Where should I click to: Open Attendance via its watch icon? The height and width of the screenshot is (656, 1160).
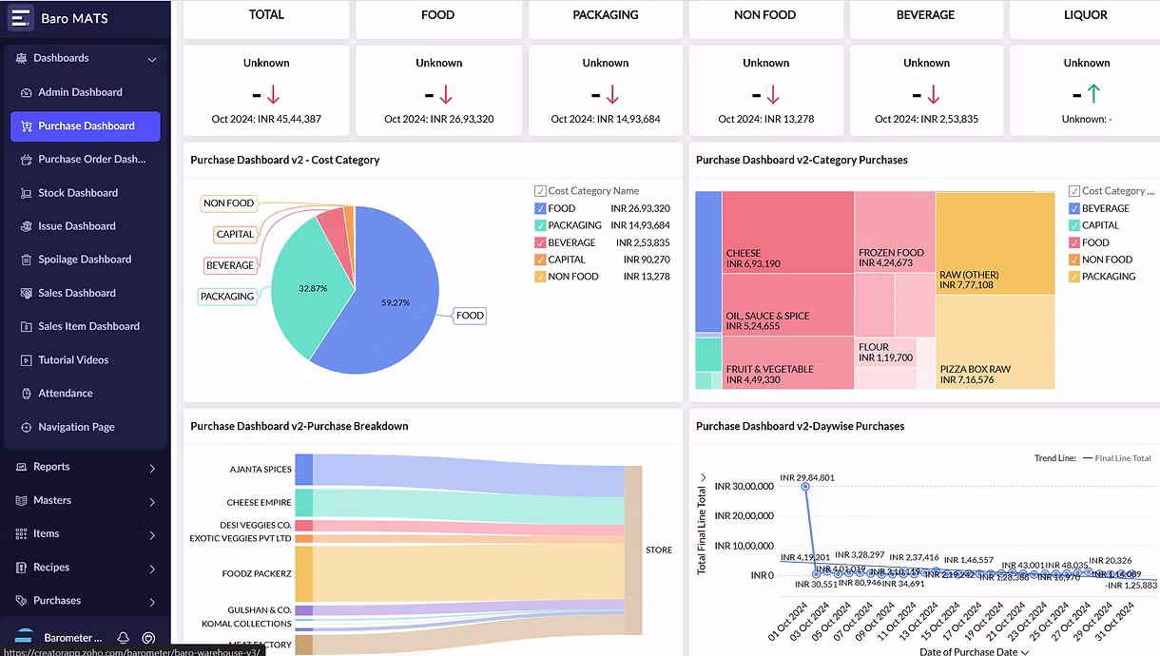pos(26,394)
